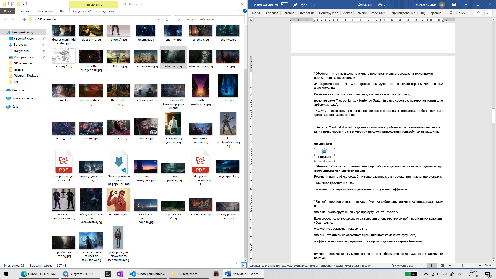This screenshot has width=496, height=279.
Task: Switch to the Рецензирование tab in Word
Action: pos(402,13)
